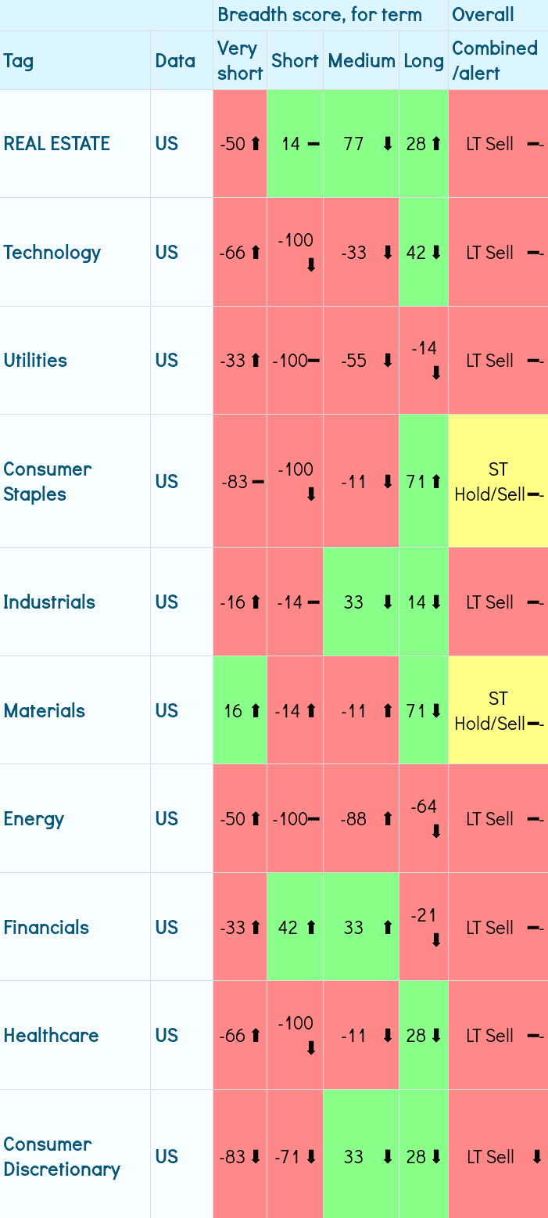Click down arrow in Consumer Discretionary alert cell
The image size is (548, 1218).
tap(536, 1157)
